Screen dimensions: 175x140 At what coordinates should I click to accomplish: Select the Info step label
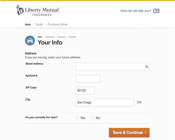[x=40, y=37]
